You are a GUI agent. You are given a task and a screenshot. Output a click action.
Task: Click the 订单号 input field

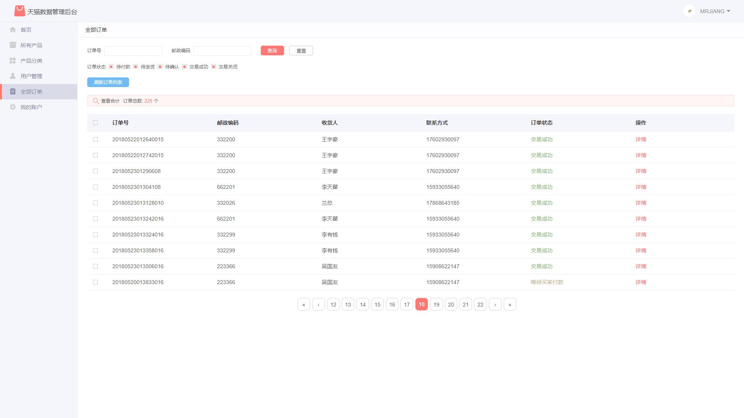(x=133, y=51)
